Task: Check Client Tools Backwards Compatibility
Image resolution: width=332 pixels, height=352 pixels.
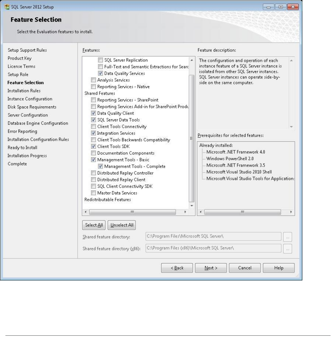Action: click(93, 139)
